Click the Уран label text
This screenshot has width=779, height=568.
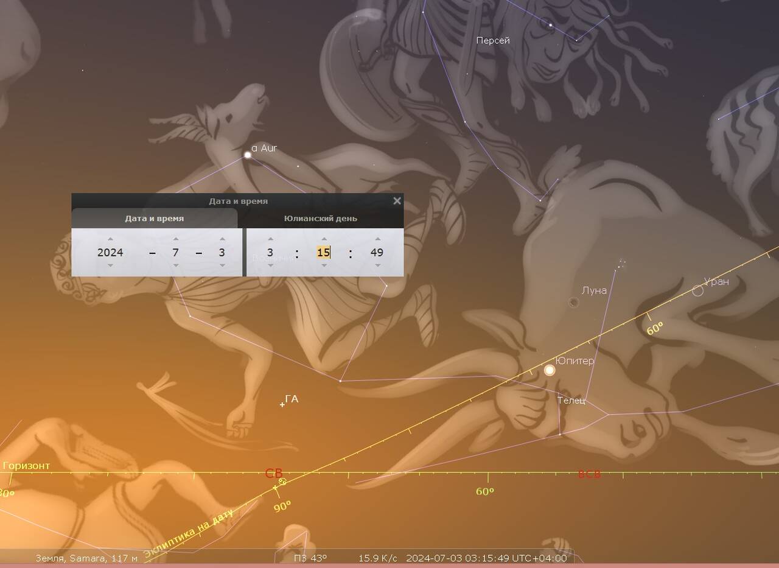(x=716, y=281)
